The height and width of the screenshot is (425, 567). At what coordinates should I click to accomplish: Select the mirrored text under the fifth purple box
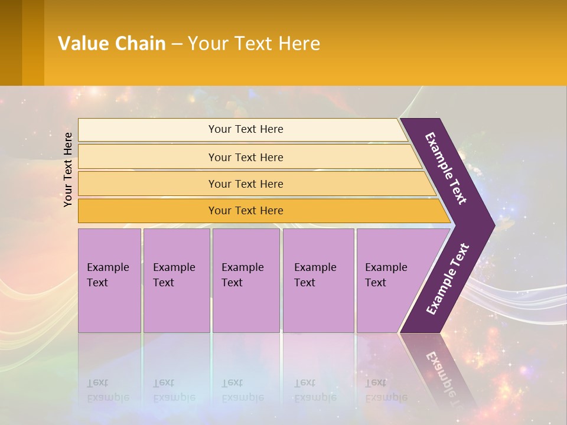tap(386, 390)
